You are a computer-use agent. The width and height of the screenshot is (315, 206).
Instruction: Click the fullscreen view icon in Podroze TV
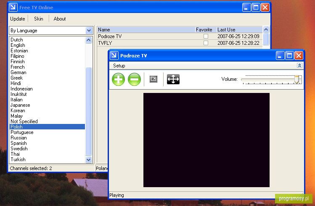click(154, 79)
